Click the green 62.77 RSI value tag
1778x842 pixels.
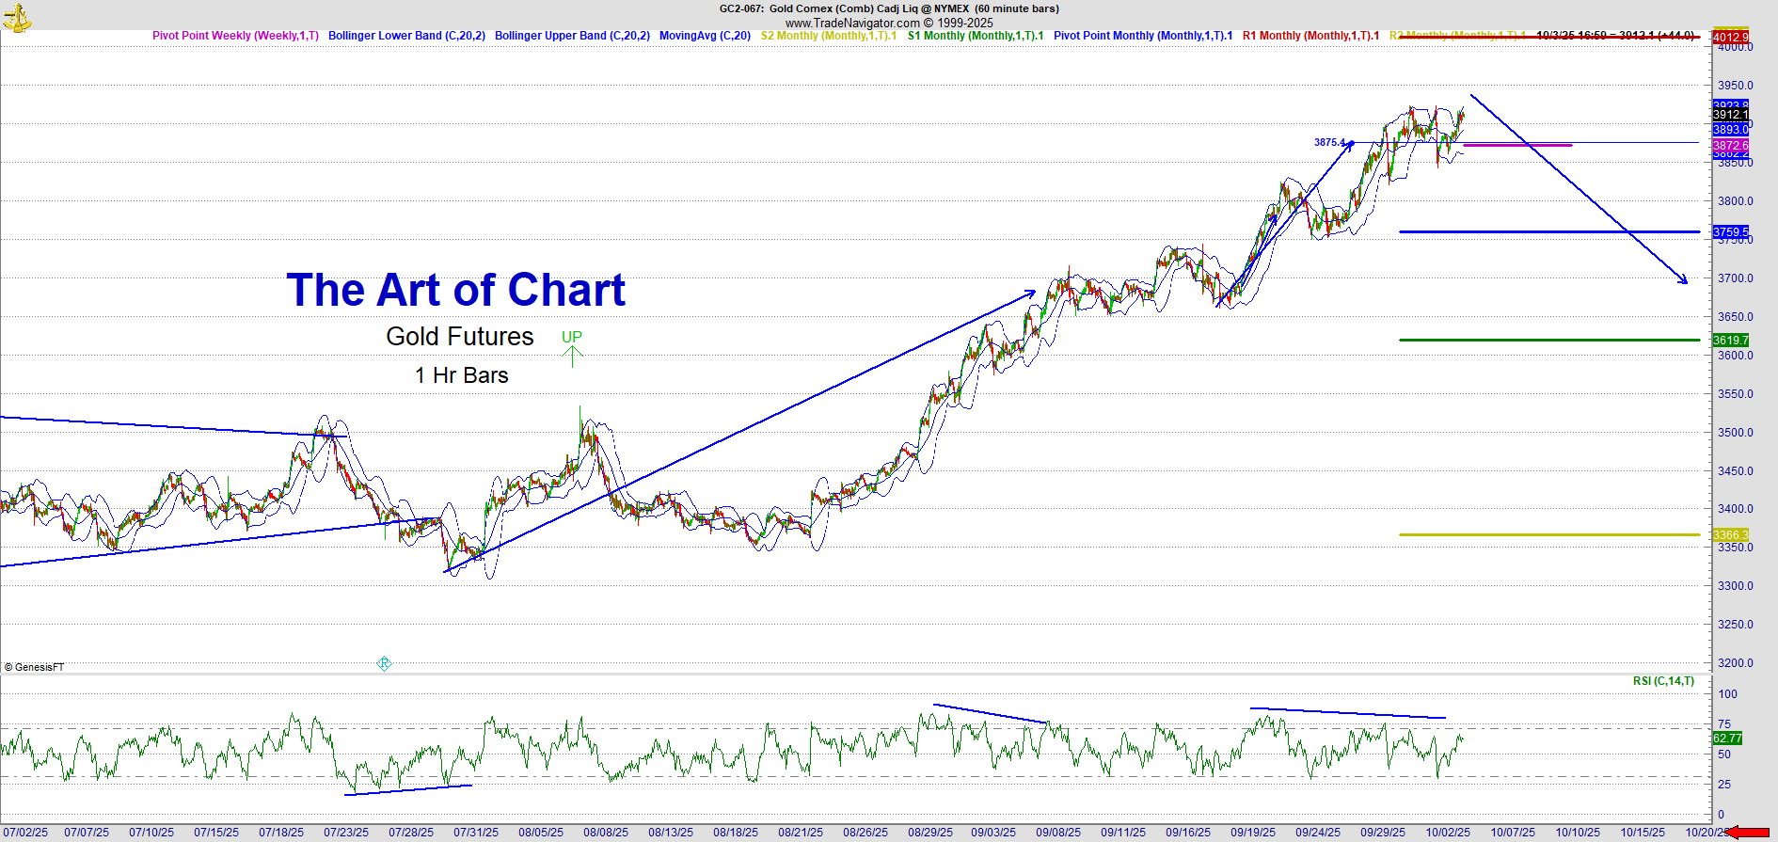point(1727,739)
